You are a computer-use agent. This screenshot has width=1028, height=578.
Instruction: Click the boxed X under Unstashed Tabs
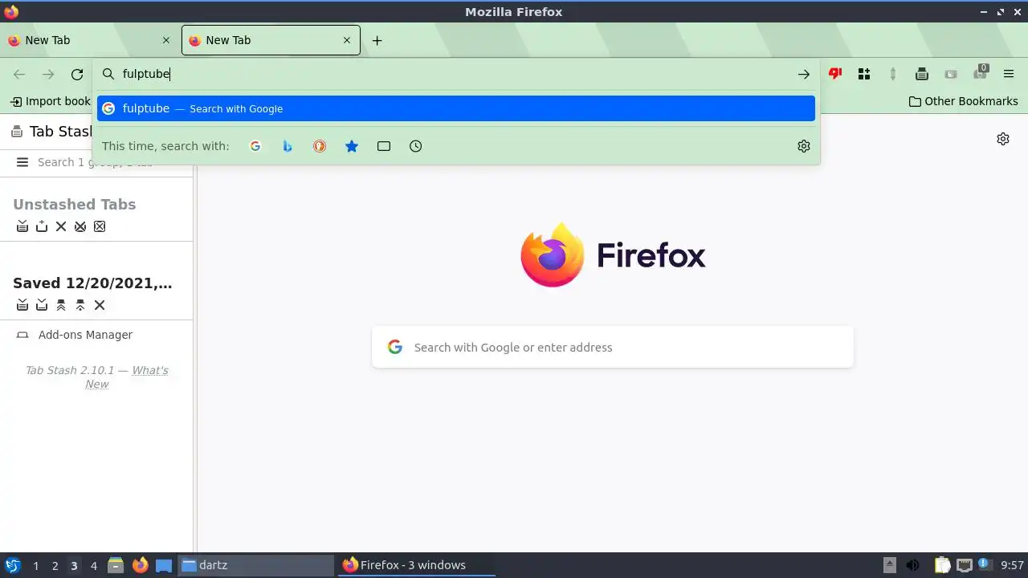tap(100, 226)
